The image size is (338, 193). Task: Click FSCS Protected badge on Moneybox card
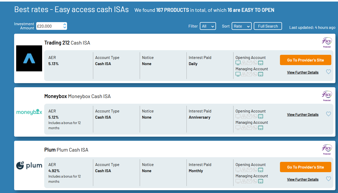[327, 96]
